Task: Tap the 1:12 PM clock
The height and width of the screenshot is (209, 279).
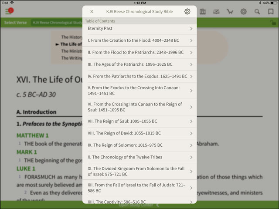Action: [140, 3]
